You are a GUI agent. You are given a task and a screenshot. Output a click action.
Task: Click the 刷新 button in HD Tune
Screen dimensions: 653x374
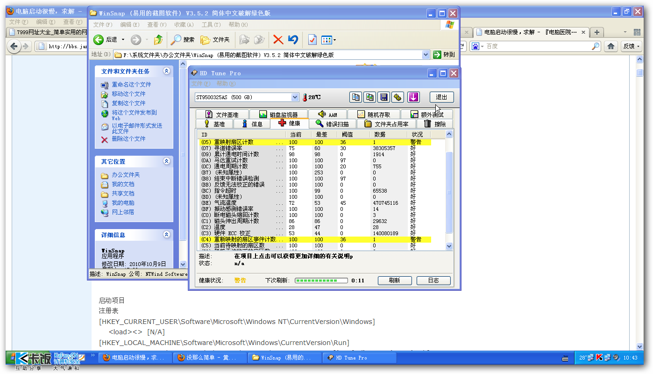pyautogui.click(x=394, y=280)
